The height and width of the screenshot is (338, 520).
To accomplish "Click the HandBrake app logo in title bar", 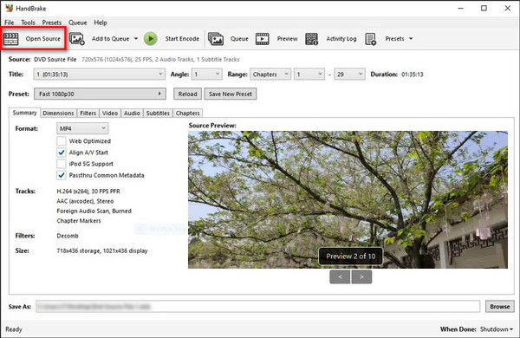I will click(10, 8).
